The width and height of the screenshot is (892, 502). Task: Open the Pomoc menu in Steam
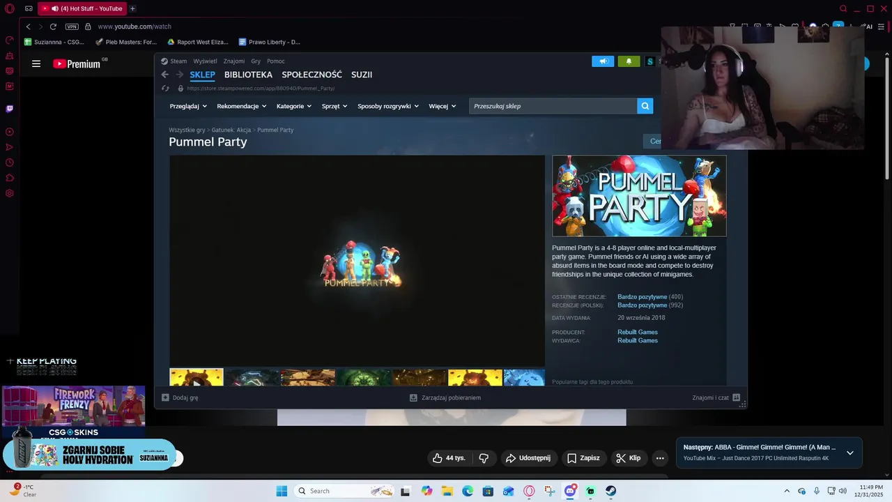tap(276, 61)
